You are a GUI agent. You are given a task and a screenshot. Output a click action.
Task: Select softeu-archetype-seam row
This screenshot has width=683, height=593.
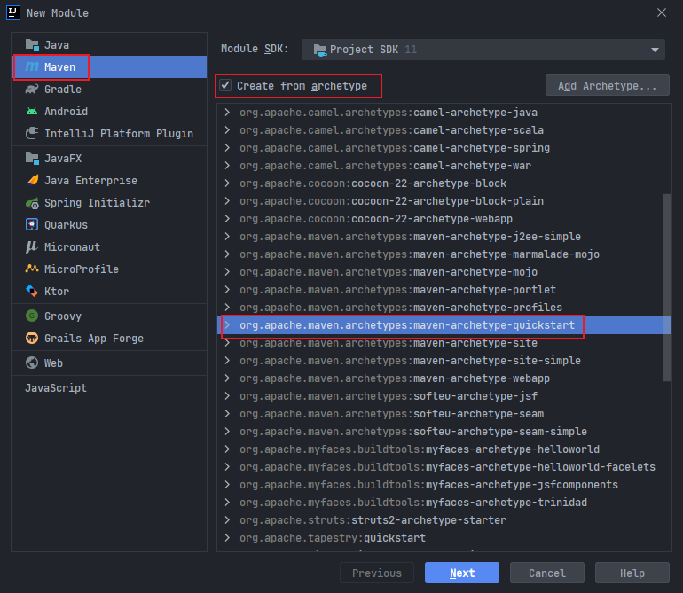[444, 414]
